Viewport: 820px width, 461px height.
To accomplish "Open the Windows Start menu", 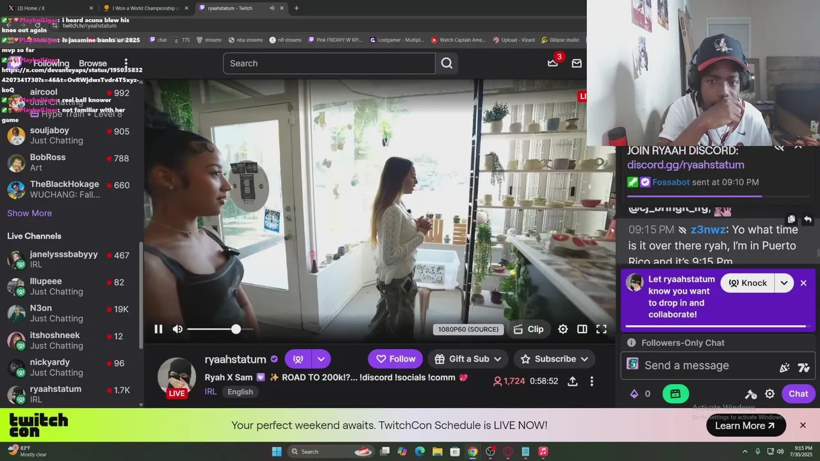I will click(277, 451).
